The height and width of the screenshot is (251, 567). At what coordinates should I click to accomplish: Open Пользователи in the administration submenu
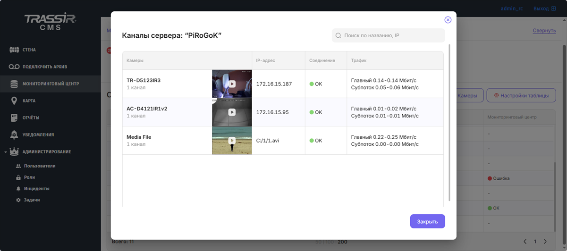[40, 166]
